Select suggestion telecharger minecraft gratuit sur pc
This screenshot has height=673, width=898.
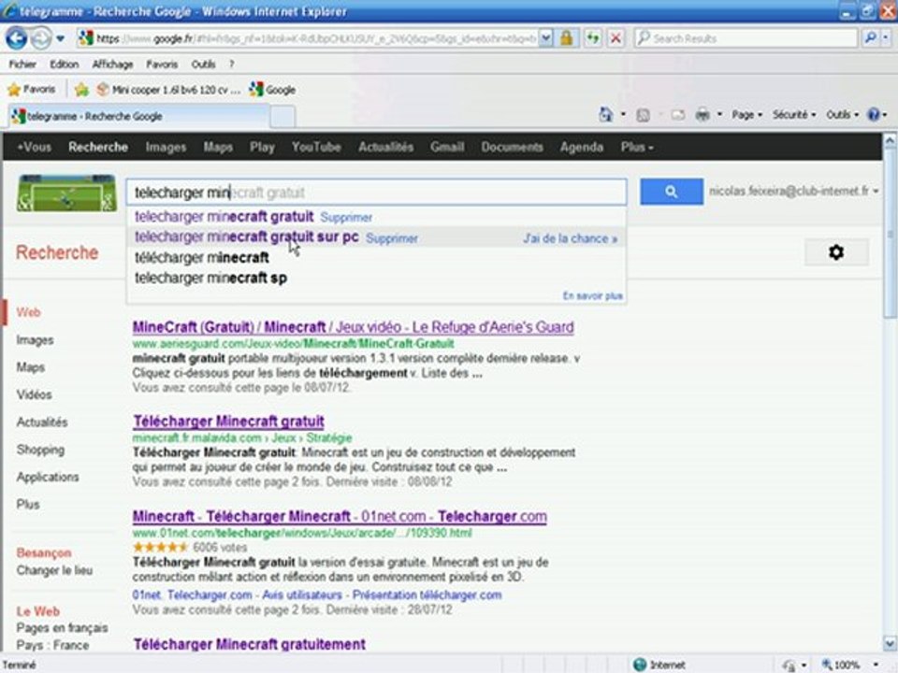(x=246, y=236)
